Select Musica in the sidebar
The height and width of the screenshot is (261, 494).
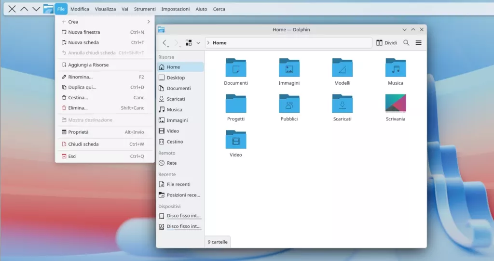[x=180, y=110]
